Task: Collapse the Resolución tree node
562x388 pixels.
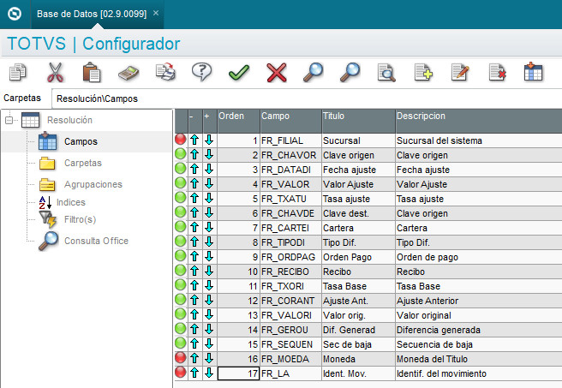Action: 9,120
